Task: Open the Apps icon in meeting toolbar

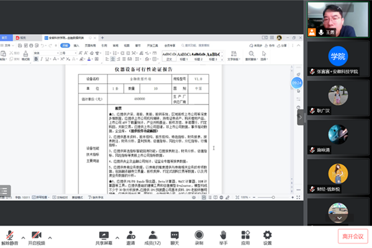Action: [x=245, y=236]
